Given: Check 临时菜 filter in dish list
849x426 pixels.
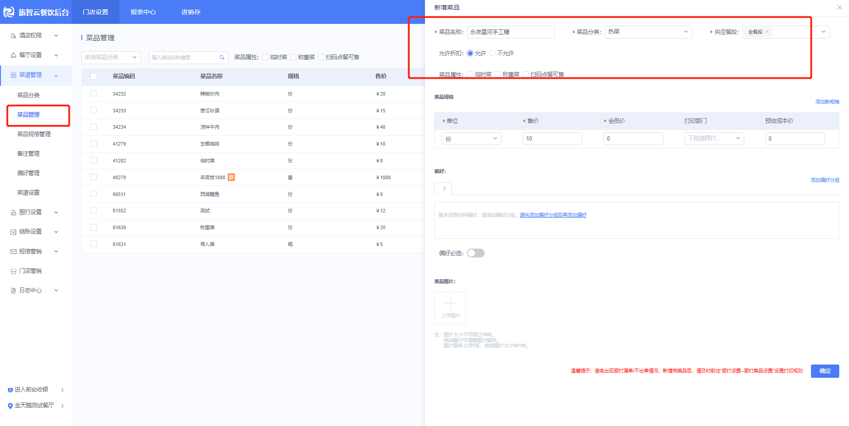Looking at the screenshot, I should point(265,57).
